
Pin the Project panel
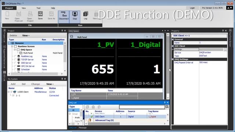(62, 30)
